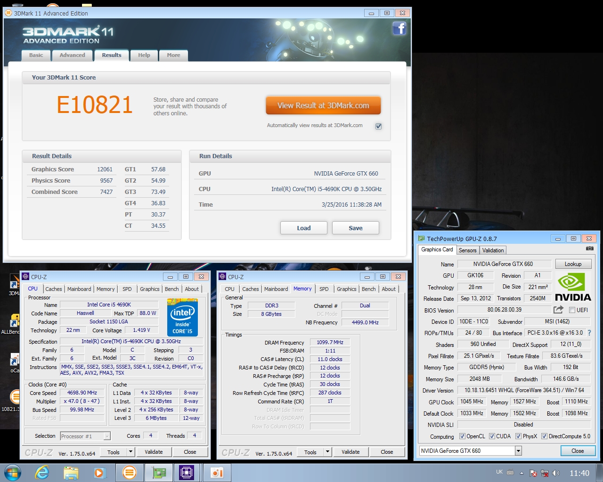Click the Save button in Run Details
Screen dimensions: 603x482
click(356, 228)
